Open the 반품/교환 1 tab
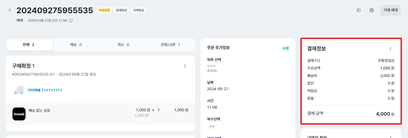408x138 pixels. coord(170,45)
